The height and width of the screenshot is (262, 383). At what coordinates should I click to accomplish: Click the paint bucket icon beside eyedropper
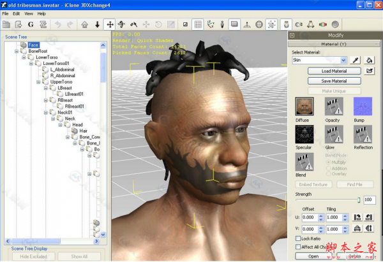coord(369,60)
